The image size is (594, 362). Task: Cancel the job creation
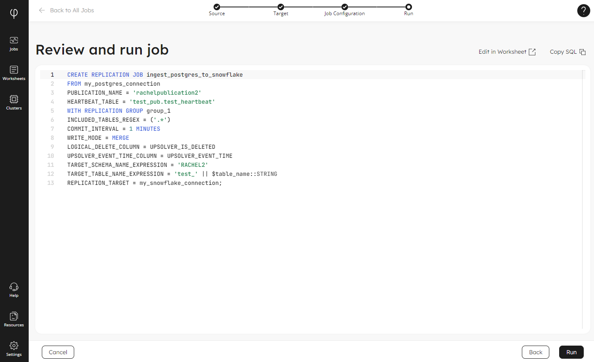click(58, 352)
